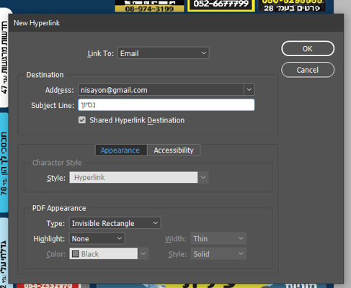Expand the Highlight dropdown
Image resolution: width=351 pixels, height=288 pixels.
[x=97, y=238]
